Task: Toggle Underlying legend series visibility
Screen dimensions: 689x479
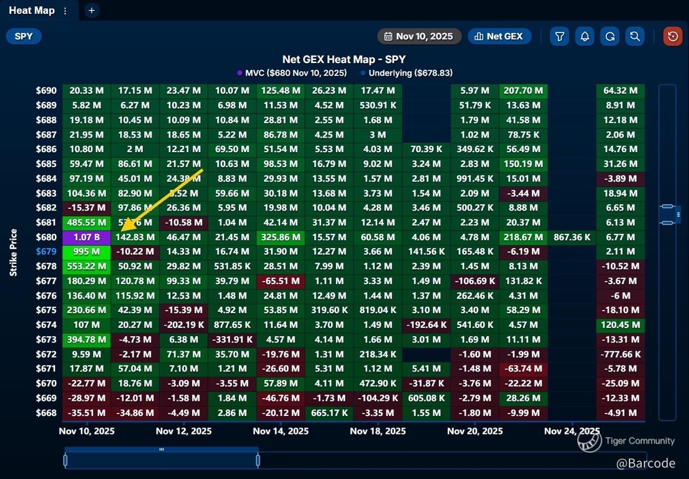Action: point(406,73)
